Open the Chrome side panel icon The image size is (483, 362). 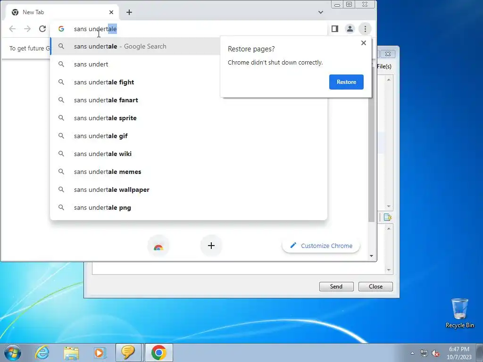(335, 29)
